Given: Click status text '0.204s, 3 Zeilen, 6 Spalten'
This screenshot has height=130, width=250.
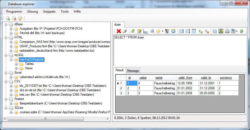Looking at the screenshot, I should pyautogui.click(x=133, y=118).
